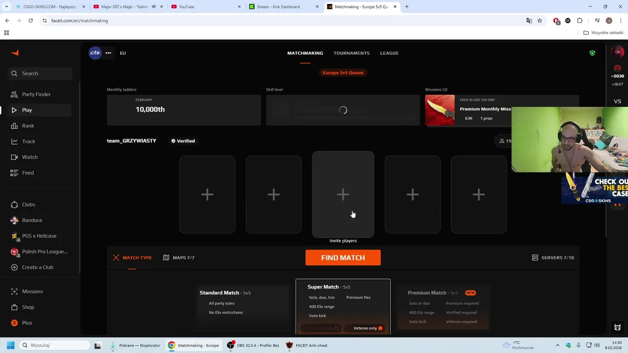Click the first empty party slot
Image resolution: width=628 pixels, height=353 pixels.
pos(207,195)
